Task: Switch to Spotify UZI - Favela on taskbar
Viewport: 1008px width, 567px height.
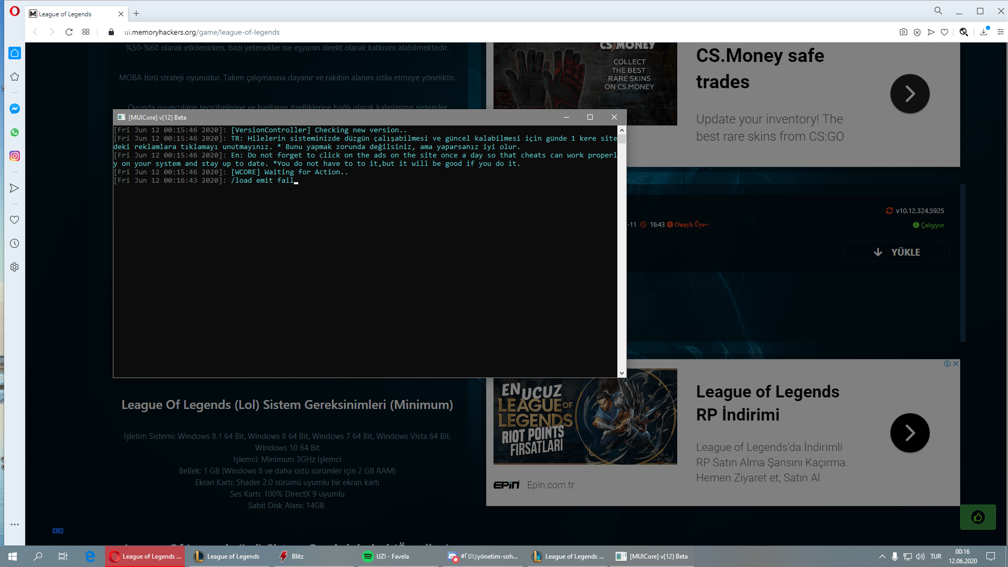Action: pos(398,556)
